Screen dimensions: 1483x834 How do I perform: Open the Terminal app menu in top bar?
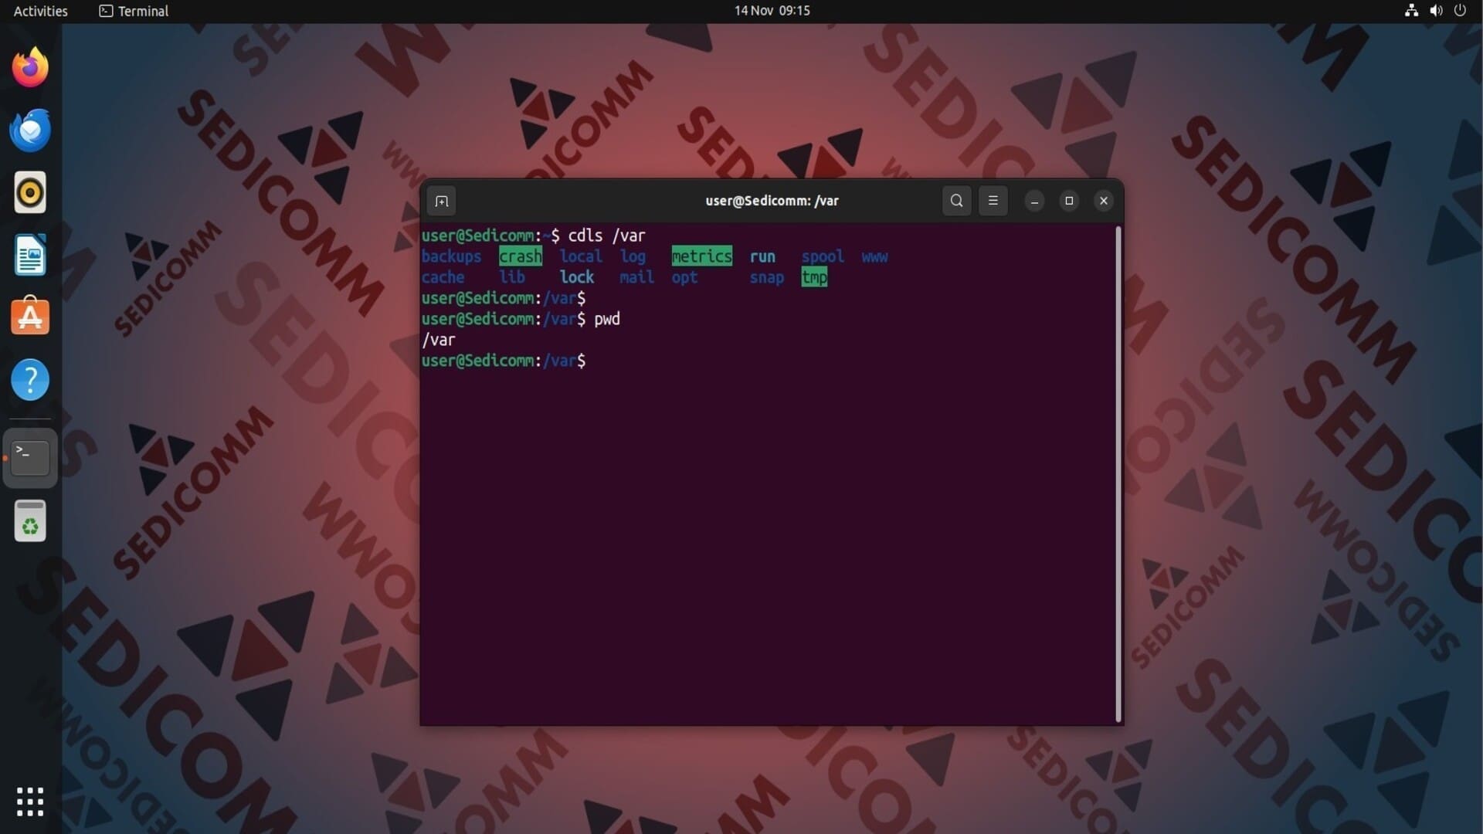134,11
